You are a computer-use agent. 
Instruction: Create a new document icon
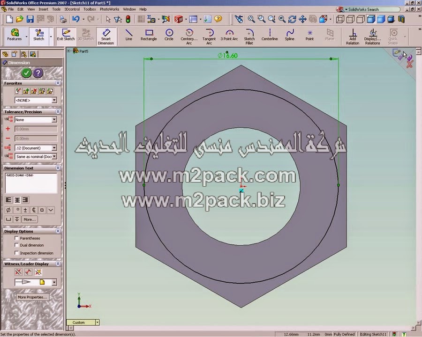[9, 19]
